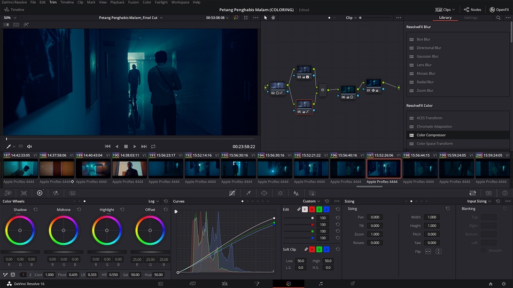
Task: Expand the Custom curves dropdown
Action: tap(312, 201)
